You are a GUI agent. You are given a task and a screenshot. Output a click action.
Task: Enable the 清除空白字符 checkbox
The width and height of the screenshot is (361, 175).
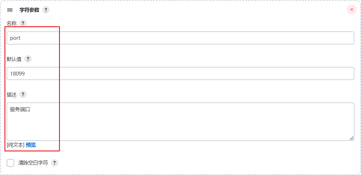pyautogui.click(x=10, y=163)
